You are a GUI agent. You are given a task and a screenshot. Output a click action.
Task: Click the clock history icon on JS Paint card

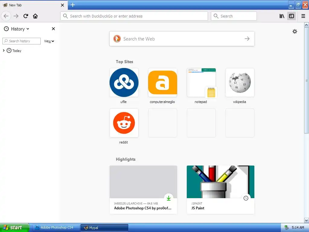point(246,198)
